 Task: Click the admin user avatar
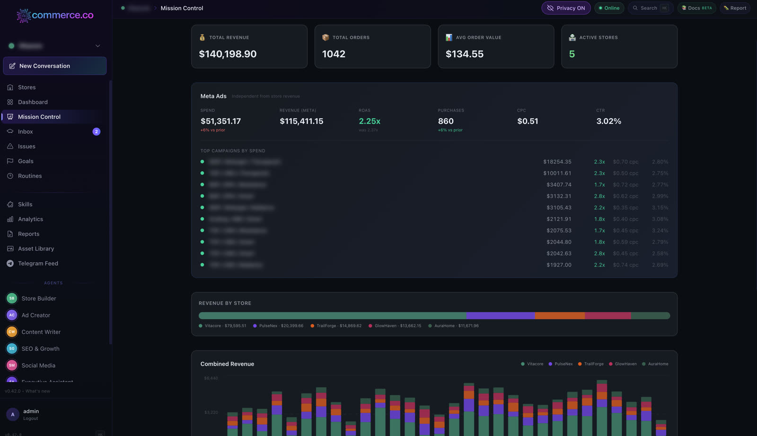[13, 414]
